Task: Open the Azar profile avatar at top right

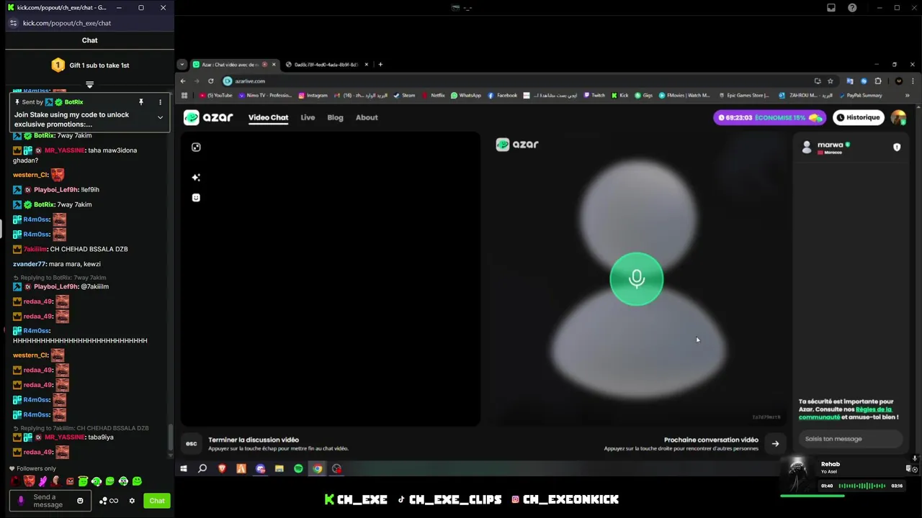Action: 898,117
